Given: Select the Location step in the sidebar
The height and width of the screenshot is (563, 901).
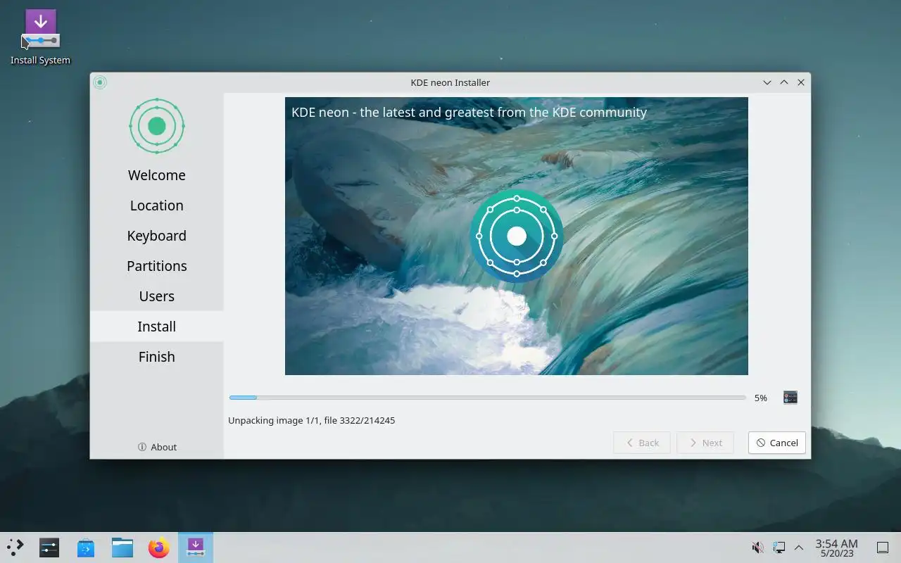Looking at the screenshot, I should coord(157,205).
